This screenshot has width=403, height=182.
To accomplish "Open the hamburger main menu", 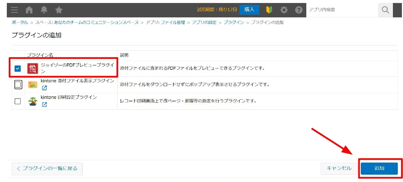I will point(14,10).
